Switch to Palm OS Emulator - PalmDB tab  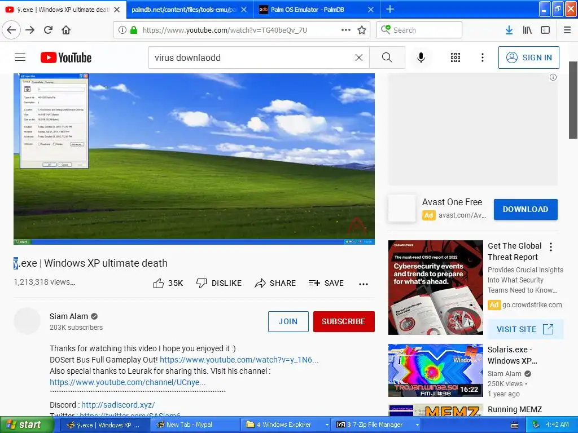click(x=308, y=10)
